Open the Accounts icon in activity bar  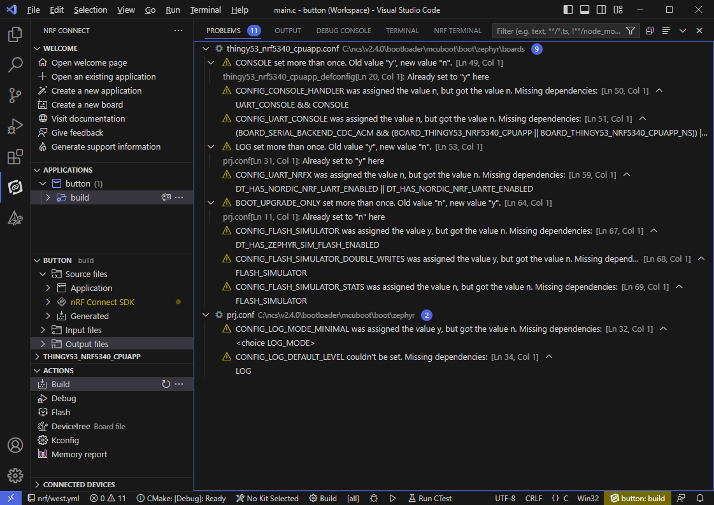pos(15,445)
